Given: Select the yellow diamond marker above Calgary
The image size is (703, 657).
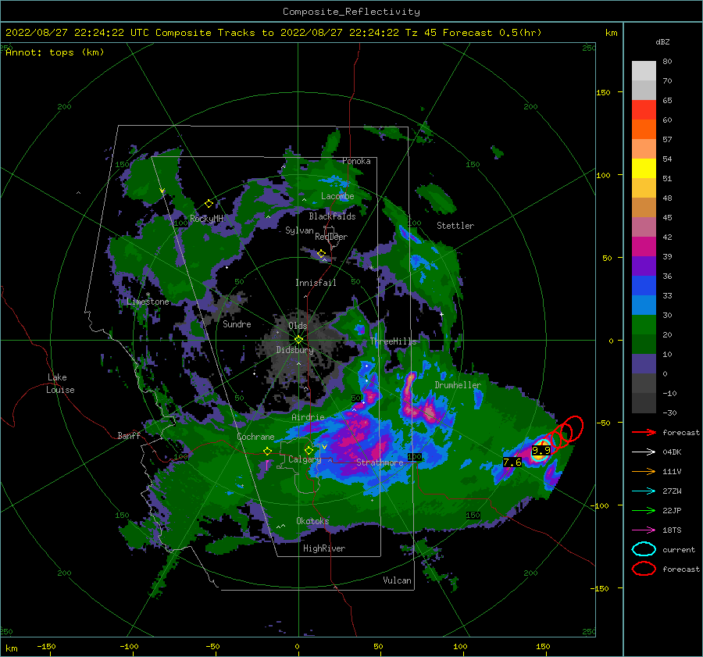Looking at the screenshot, I should click(x=309, y=450).
